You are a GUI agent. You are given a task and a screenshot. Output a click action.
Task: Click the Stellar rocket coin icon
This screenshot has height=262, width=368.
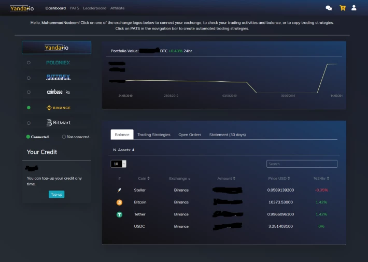tap(119, 190)
